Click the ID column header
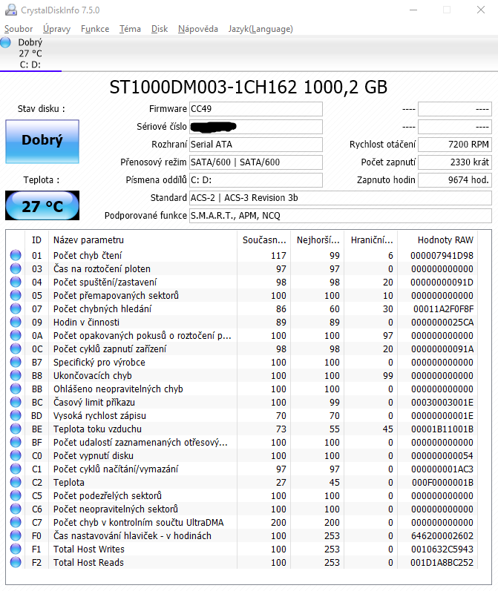This screenshot has width=498, height=591. (x=36, y=240)
